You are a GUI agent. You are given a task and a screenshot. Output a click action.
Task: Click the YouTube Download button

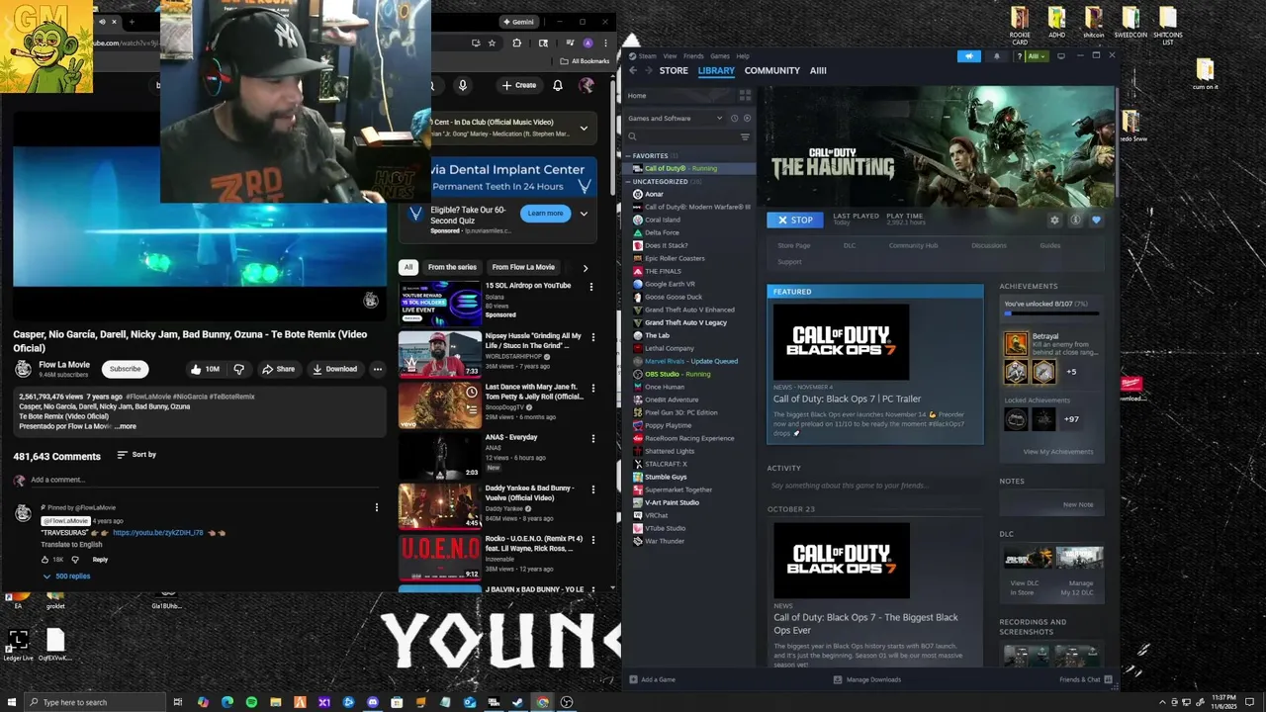(x=334, y=369)
